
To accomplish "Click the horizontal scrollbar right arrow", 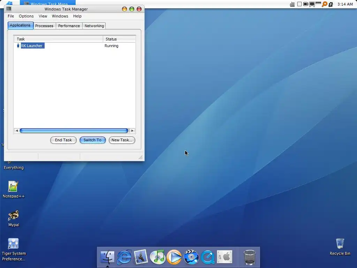I will (x=132, y=131).
